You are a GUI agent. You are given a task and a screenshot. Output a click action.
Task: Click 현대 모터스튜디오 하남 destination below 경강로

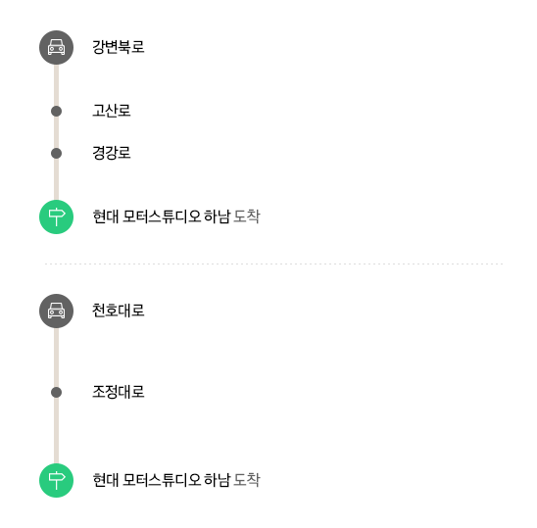[x=162, y=216]
